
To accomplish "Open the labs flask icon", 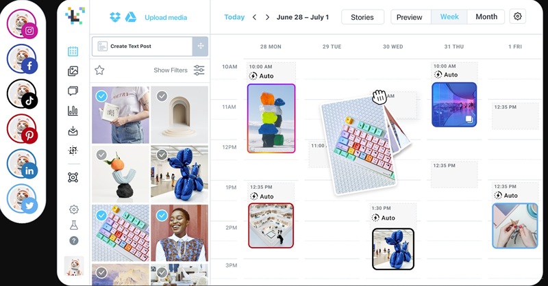I will (x=74, y=225).
